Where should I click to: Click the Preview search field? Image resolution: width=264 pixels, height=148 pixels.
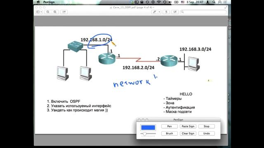coord(203,12)
